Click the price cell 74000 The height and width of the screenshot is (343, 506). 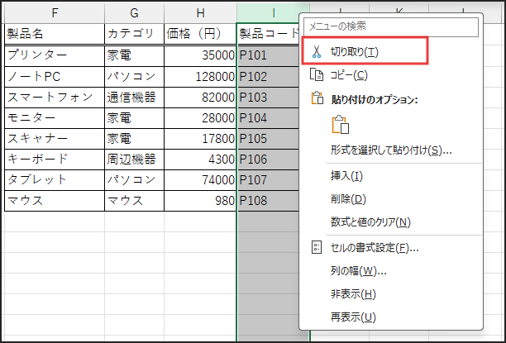200,180
